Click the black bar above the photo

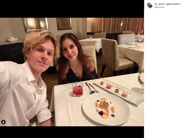click(72, 9)
